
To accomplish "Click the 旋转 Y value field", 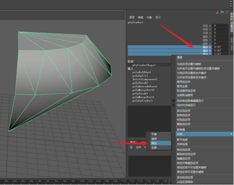I will pyautogui.click(x=220, y=40).
